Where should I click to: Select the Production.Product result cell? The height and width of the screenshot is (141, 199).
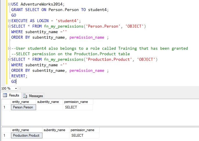pos(26,135)
